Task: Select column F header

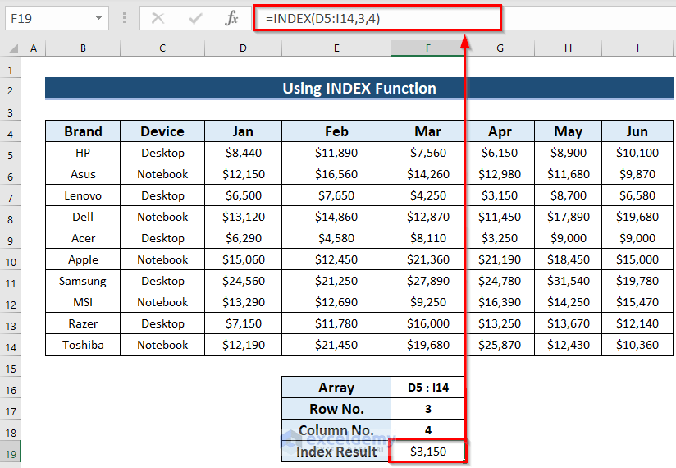Action: pyautogui.click(x=427, y=48)
